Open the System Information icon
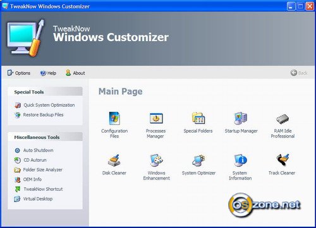This screenshot has height=228, width=316. (240, 160)
